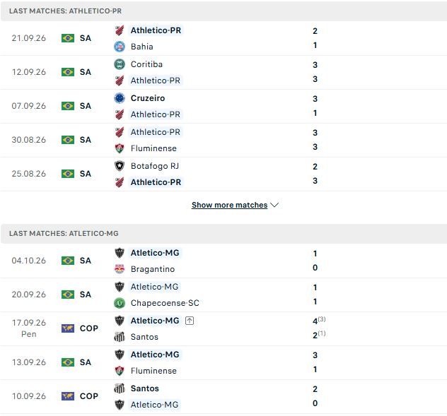
Task: Open the Show more matches link
Action: pos(229,205)
